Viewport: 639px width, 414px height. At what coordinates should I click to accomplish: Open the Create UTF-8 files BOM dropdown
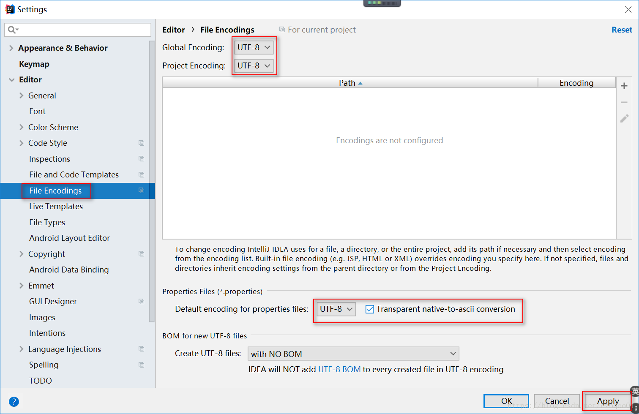pyautogui.click(x=353, y=354)
